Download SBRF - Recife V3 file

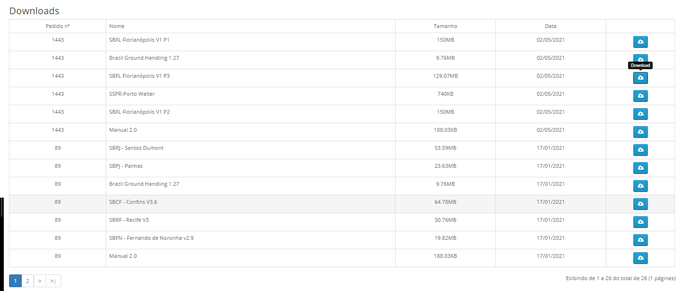(640, 222)
